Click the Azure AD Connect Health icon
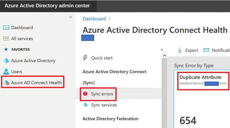Viewport: 230px width, 128px height. 6,82
